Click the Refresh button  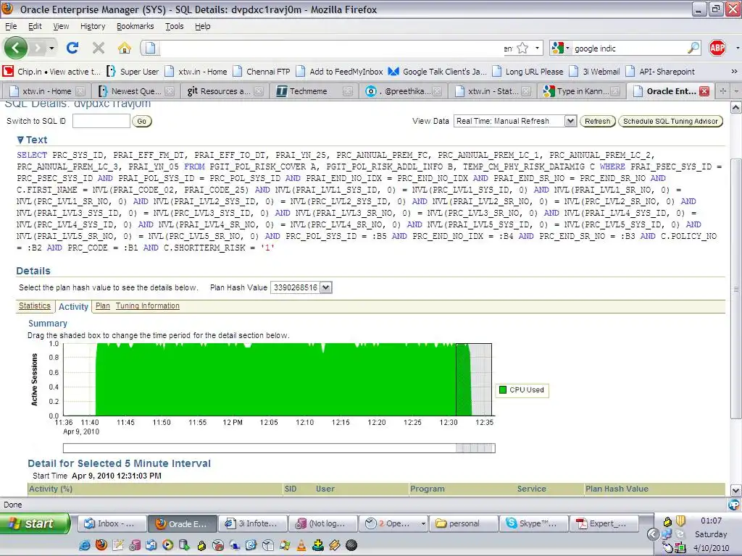[597, 121]
